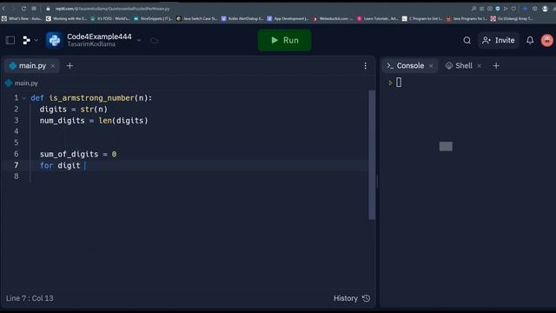Add a new editor tab

[69, 66]
